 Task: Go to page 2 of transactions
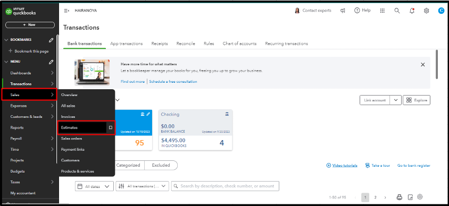tap(376, 198)
